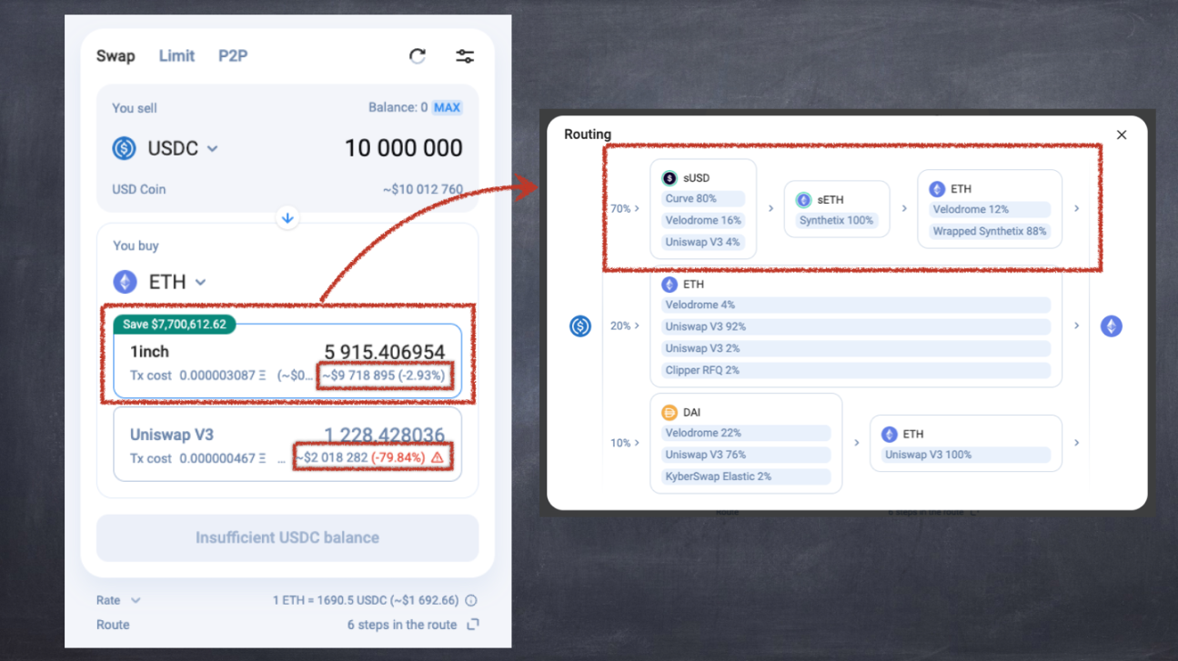1178x661 pixels.
Task: Click 'Velodrome 22%' pool entry
Action: coord(746,433)
